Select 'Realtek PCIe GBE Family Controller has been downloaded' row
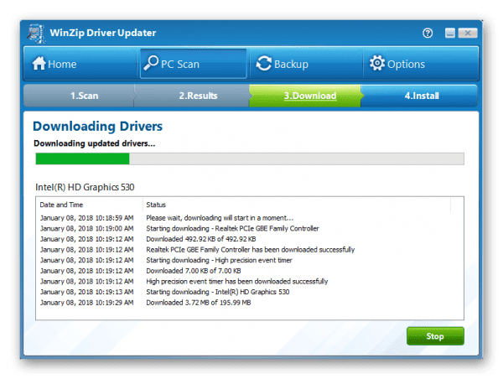The height and width of the screenshot is (379, 503). pos(250,250)
